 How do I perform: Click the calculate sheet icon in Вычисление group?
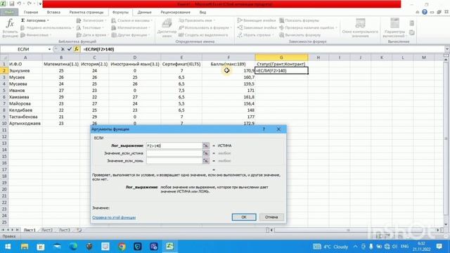click(412, 33)
